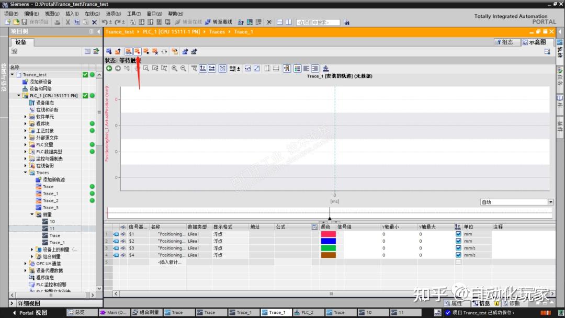Click the export measurement download icon

click(326, 69)
